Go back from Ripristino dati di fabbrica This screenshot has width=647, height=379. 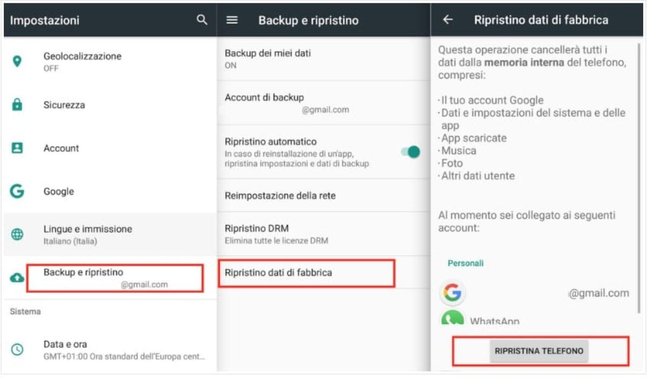(448, 19)
